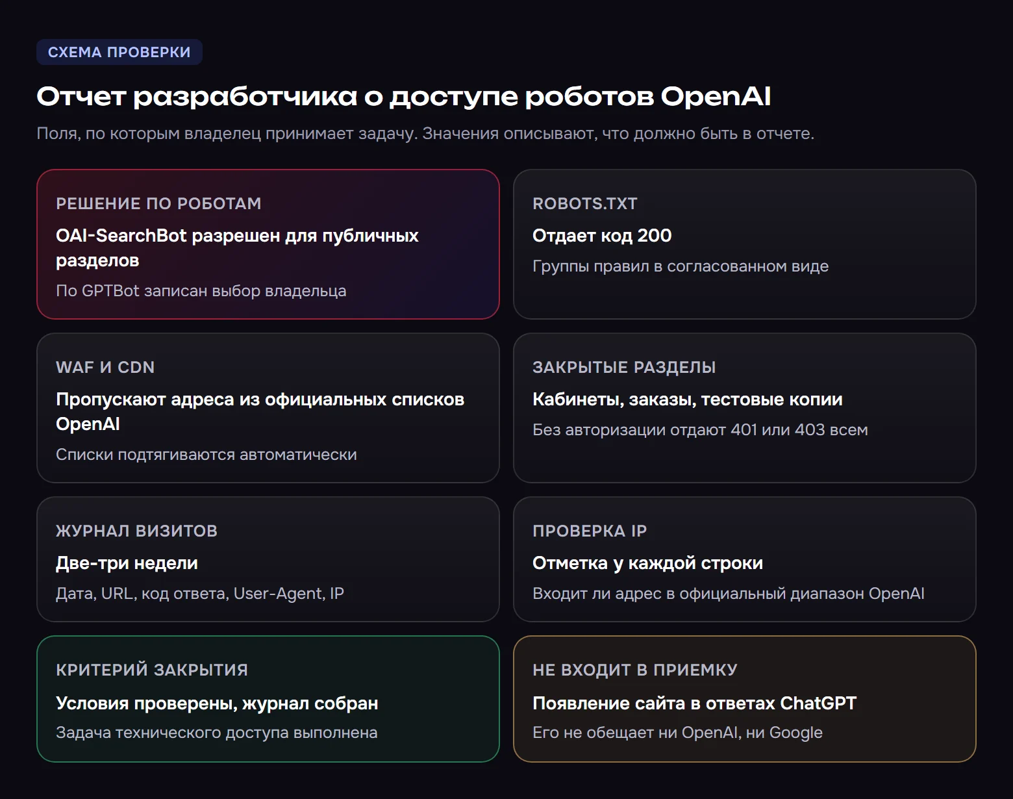Click «Появление сайта в ответах ChatGPT»

coord(694,703)
